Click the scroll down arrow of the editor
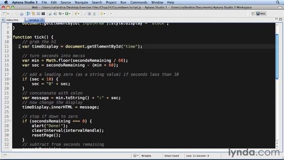 tap(277, 147)
